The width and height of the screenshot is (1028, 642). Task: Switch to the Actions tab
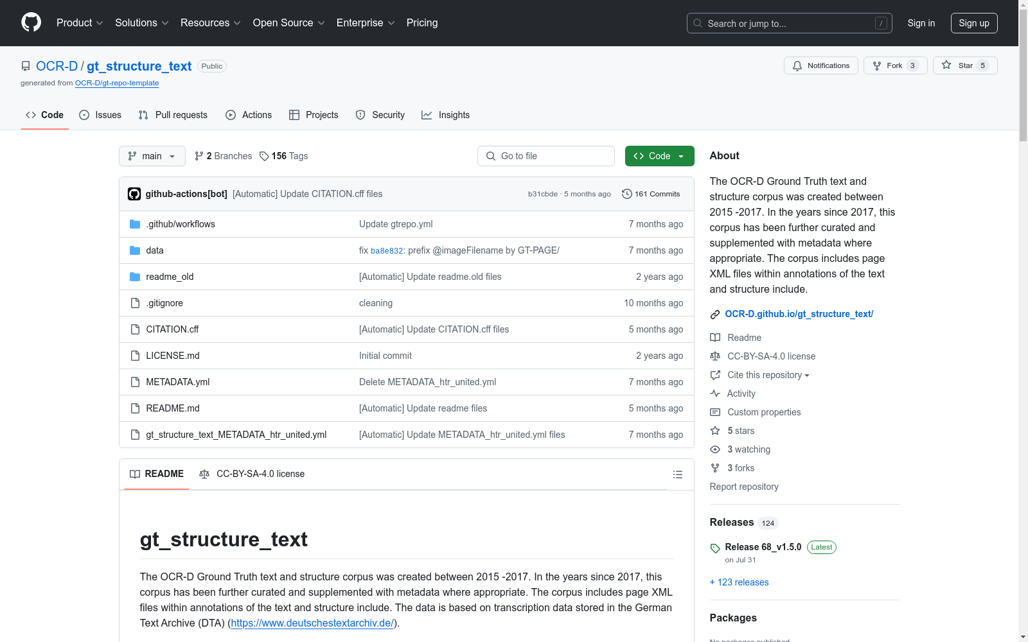click(x=249, y=115)
